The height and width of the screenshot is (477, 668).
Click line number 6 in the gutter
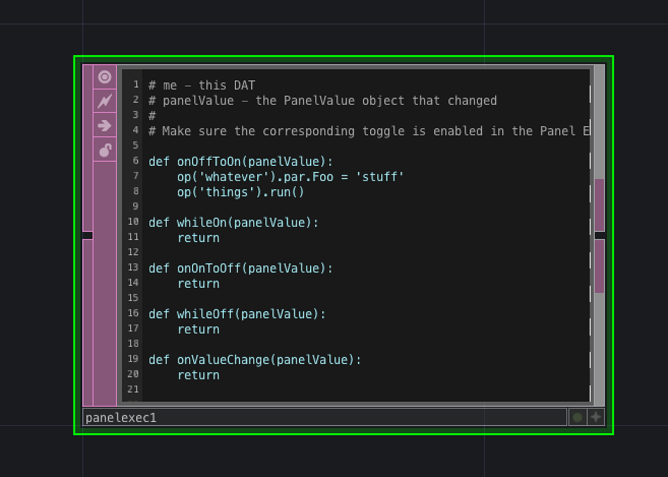(x=135, y=161)
